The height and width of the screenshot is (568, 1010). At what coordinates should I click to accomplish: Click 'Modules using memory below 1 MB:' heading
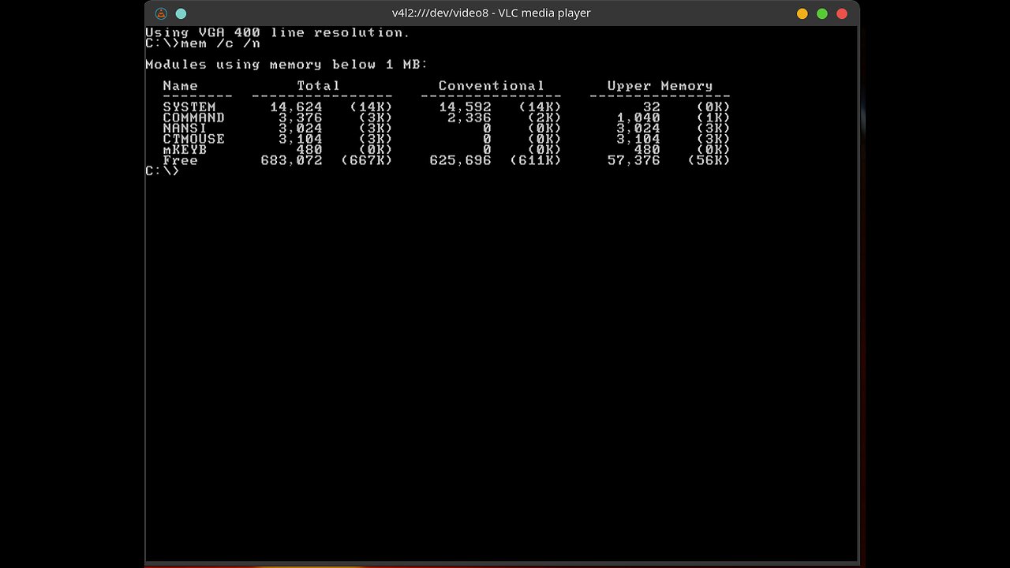(286, 65)
